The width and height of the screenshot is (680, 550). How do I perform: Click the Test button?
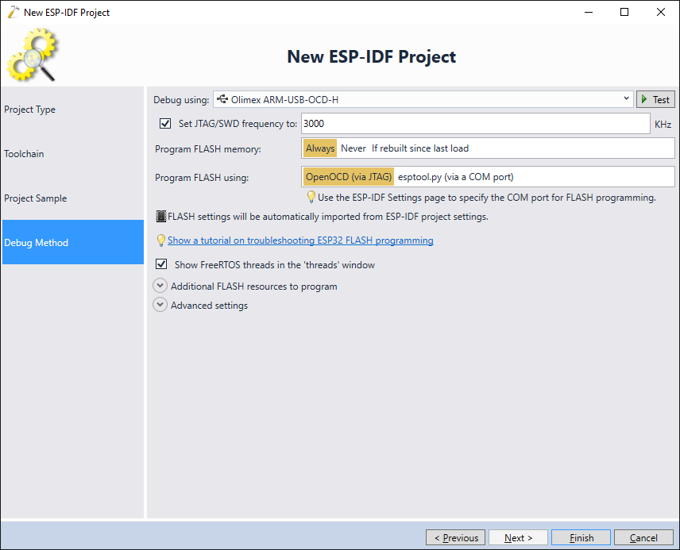655,100
